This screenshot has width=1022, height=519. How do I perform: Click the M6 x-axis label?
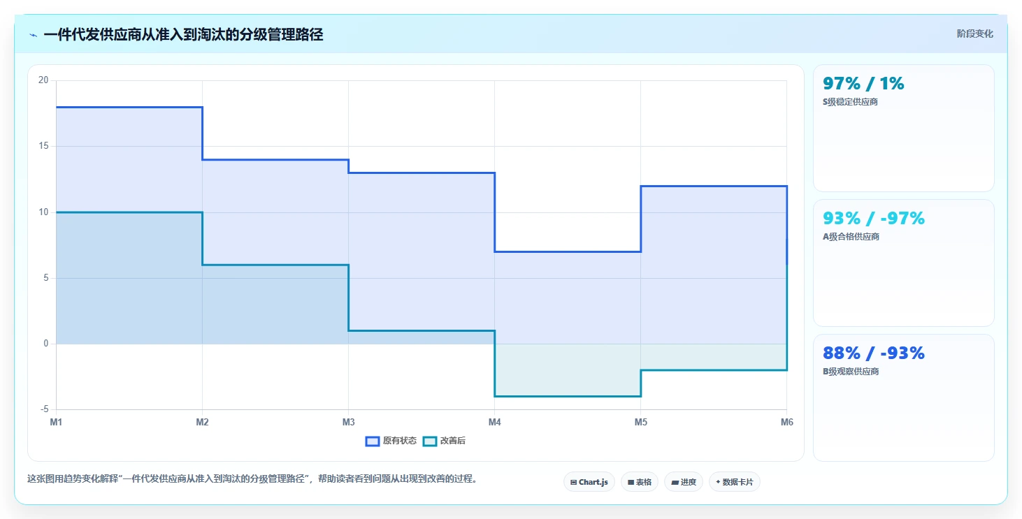786,422
